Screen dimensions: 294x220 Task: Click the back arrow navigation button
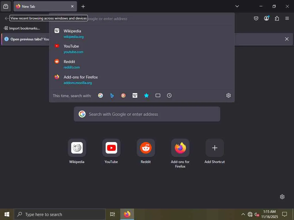[7, 18]
